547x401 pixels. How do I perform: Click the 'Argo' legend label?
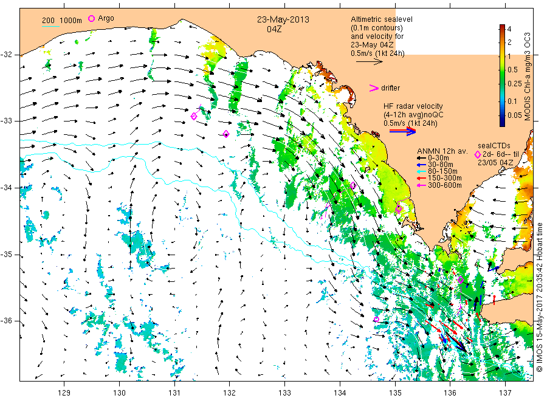pyautogui.click(x=106, y=18)
